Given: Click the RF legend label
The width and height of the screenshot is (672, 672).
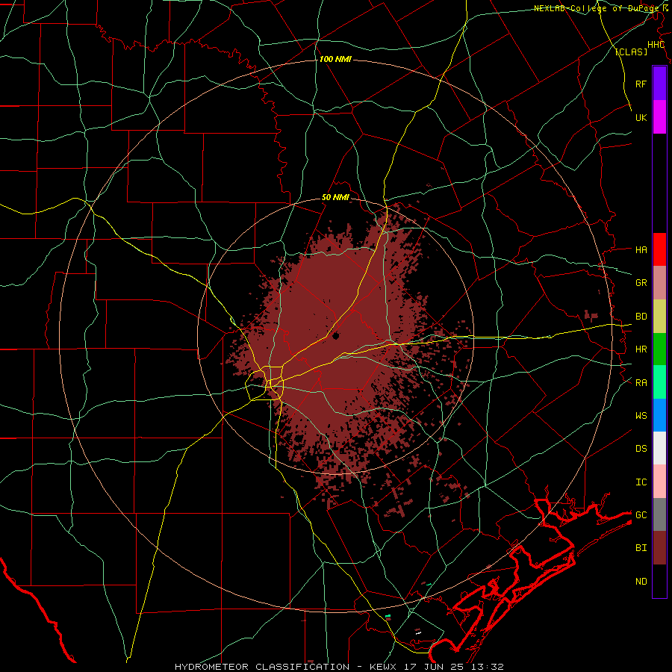Looking at the screenshot, I should pos(641,84).
